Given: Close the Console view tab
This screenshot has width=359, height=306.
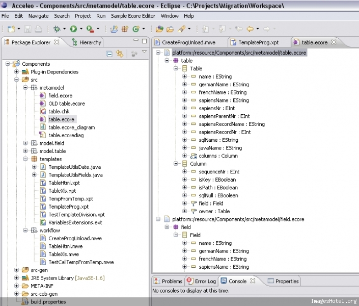Looking at the screenshot, I should pyautogui.click(x=253, y=281).
